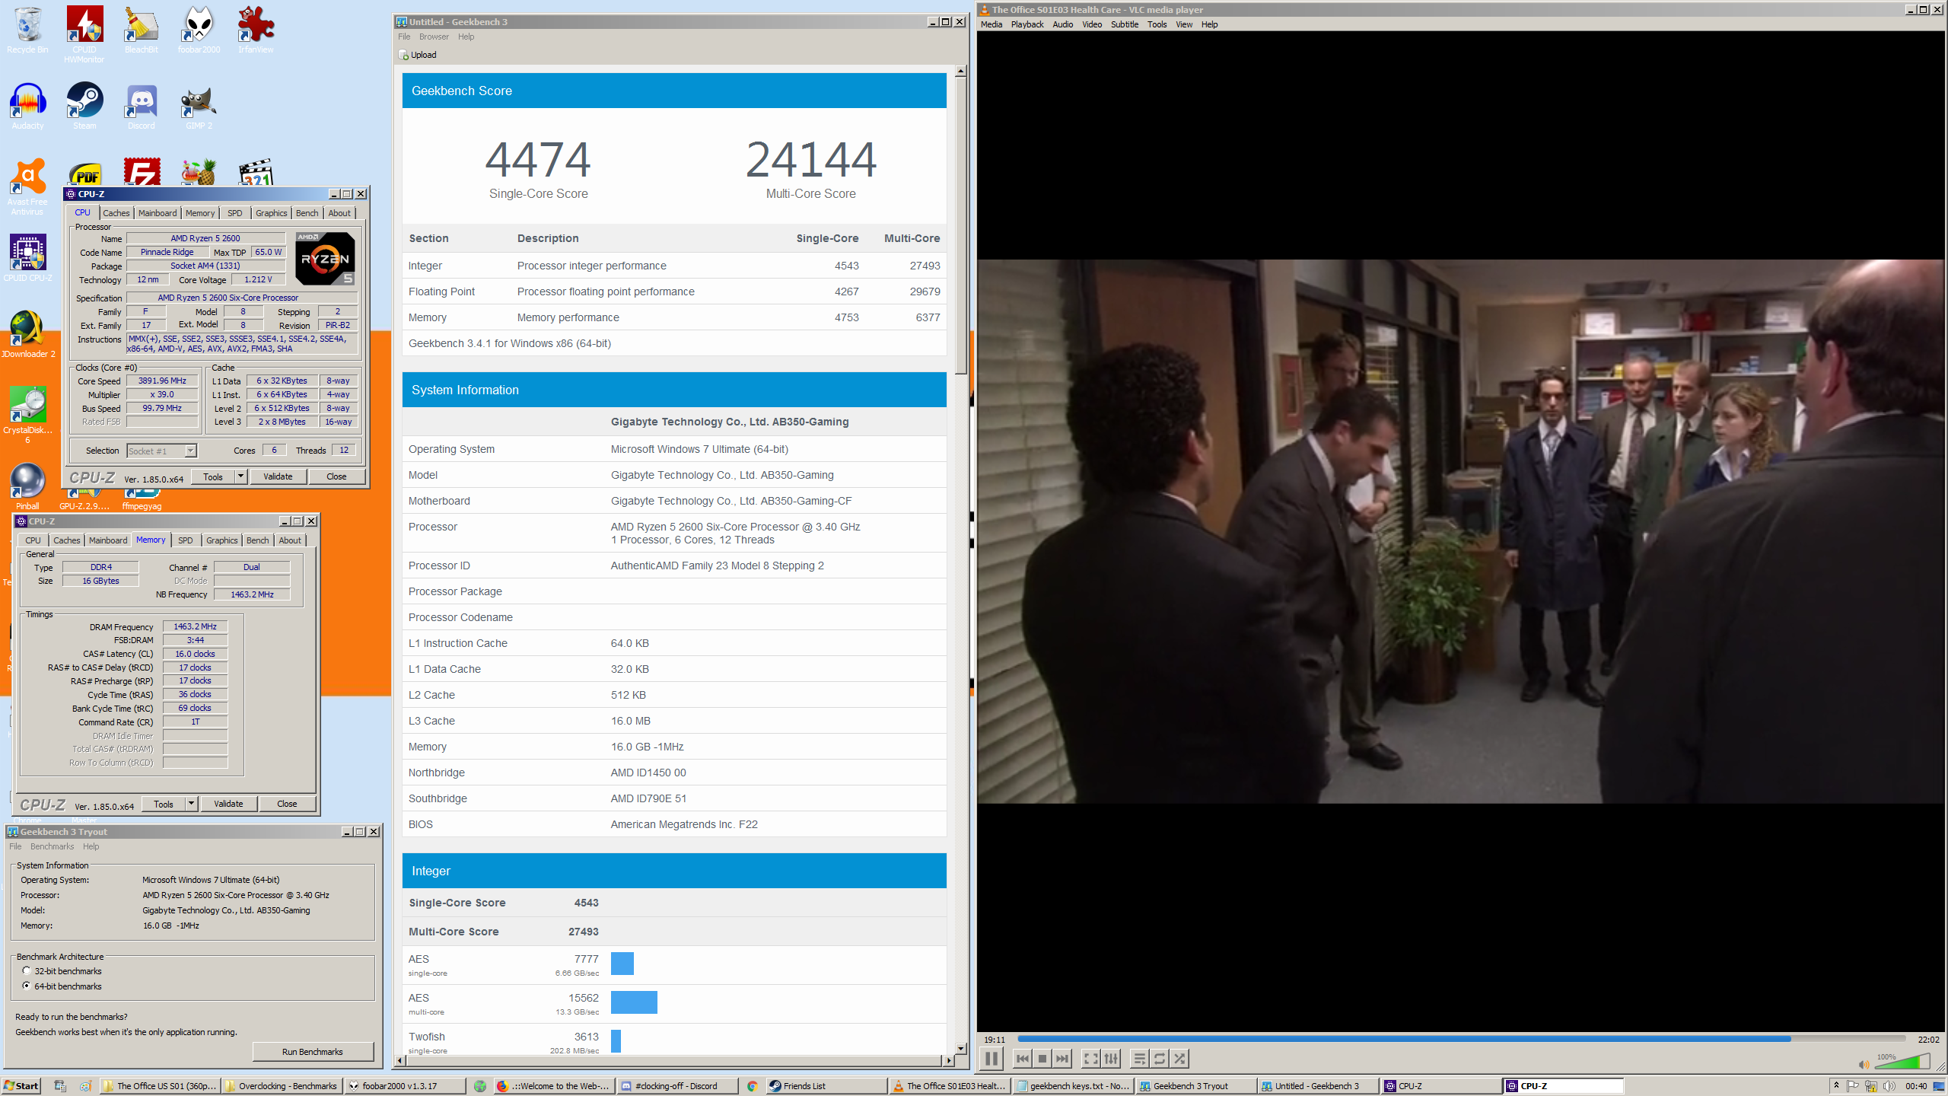Select Avast Free Antivirus desktop icon
The image size is (1948, 1096).
click(27, 187)
